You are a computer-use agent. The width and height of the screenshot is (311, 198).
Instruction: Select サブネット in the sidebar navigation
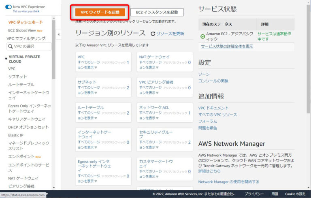(17, 77)
